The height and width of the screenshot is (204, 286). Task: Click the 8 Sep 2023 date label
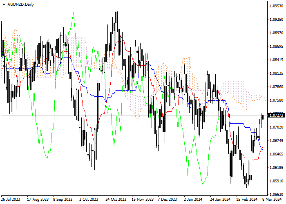point(63,199)
